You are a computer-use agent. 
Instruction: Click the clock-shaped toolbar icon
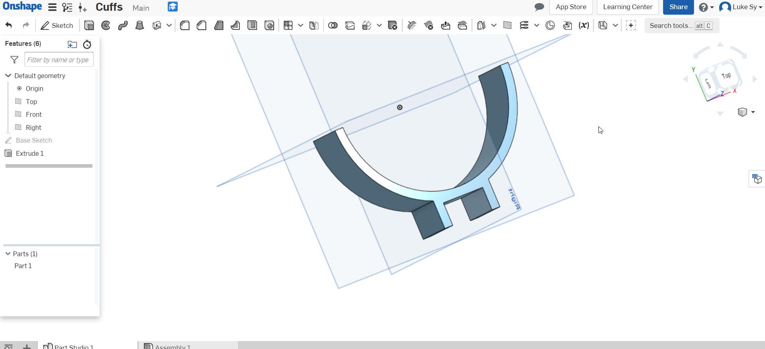tap(550, 25)
